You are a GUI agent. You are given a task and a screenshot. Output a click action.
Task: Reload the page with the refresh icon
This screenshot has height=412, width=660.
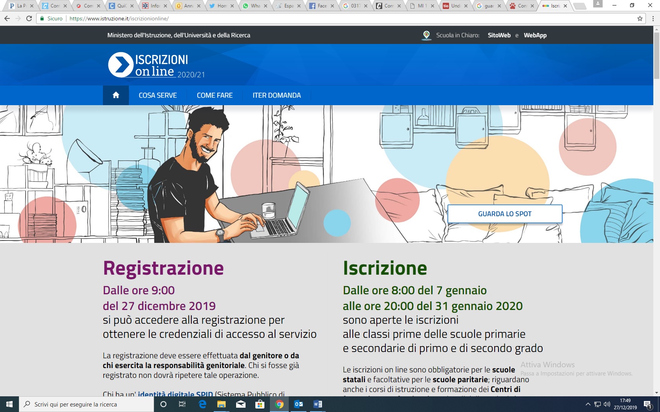tap(29, 18)
